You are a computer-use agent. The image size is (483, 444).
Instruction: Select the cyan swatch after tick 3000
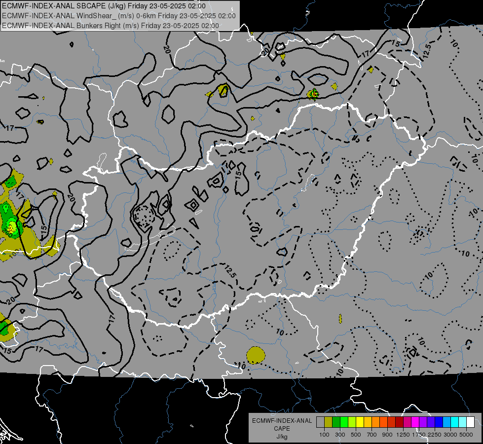point(455,422)
